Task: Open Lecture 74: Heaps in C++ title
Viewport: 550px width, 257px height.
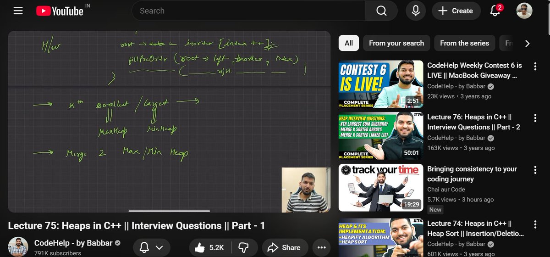Action: (475, 229)
